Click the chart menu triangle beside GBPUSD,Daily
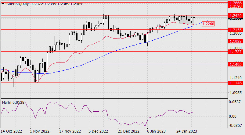This screenshot has width=245, height=135. click(x=3, y=4)
